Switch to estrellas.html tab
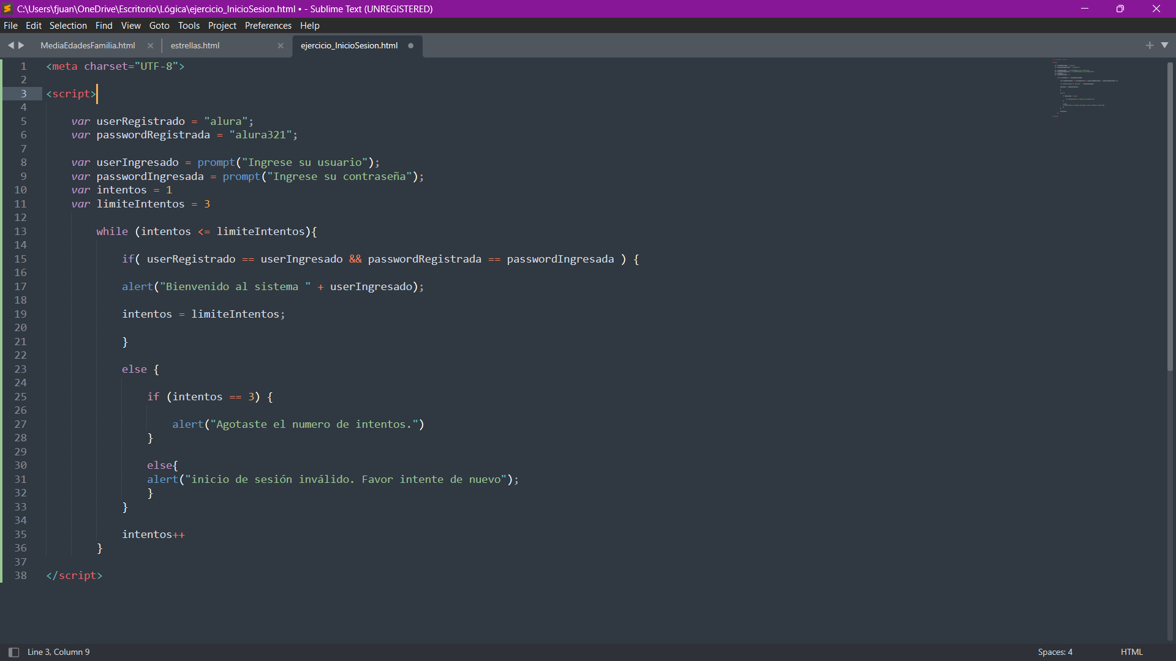 pyautogui.click(x=195, y=46)
